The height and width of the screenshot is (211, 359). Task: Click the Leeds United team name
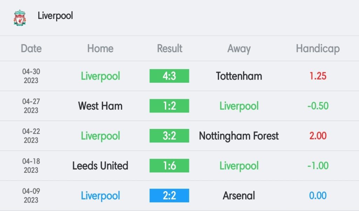pyautogui.click(x=100, y=166)
